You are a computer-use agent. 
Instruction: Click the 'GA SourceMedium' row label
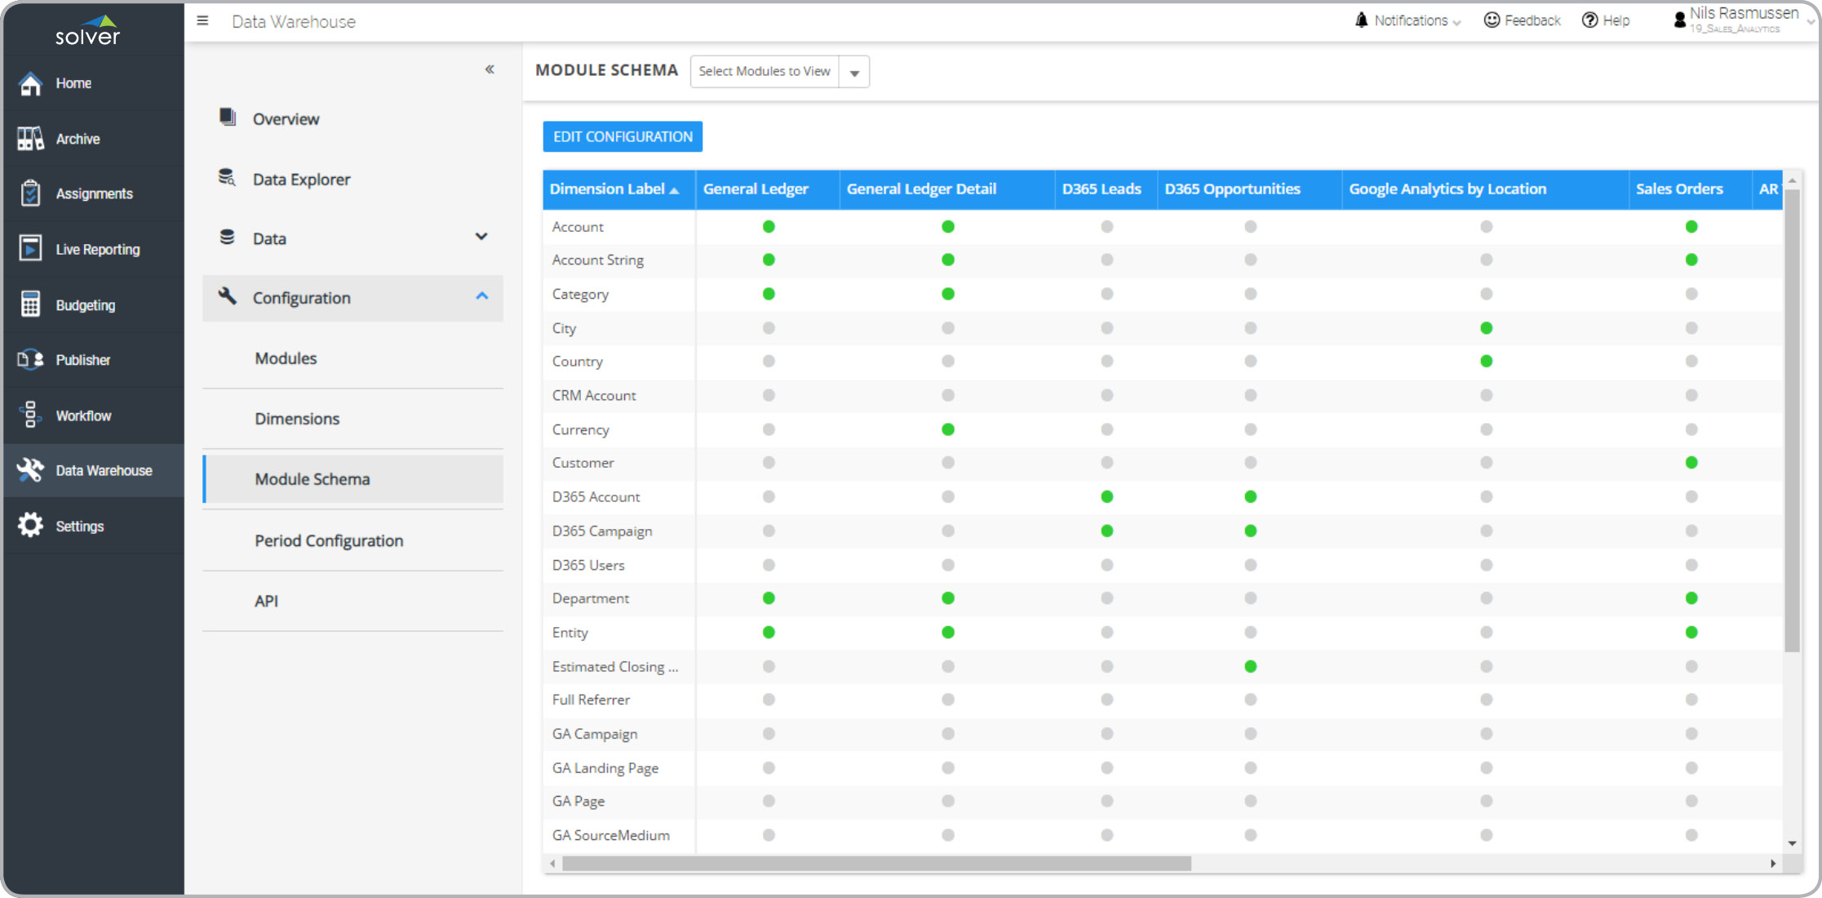pos(610,835)
